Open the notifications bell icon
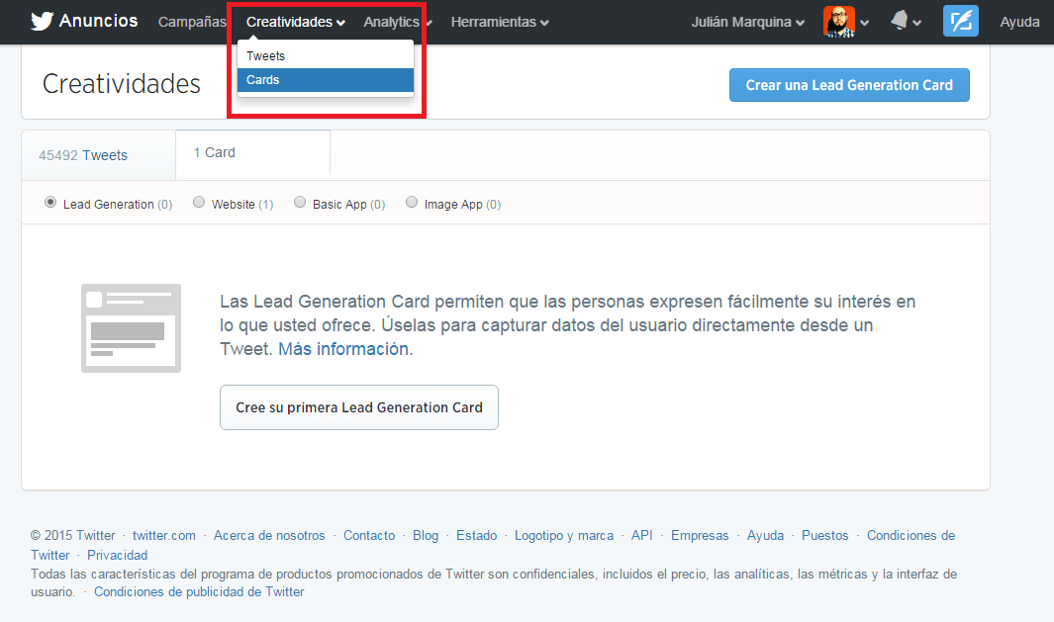Screen dimensions: 1054x622 (899, 21)
